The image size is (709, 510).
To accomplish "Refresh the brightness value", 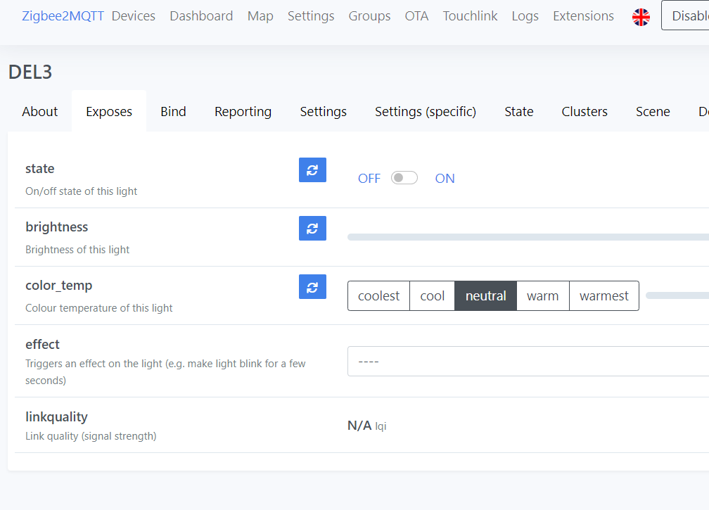I will pos(312,228).
